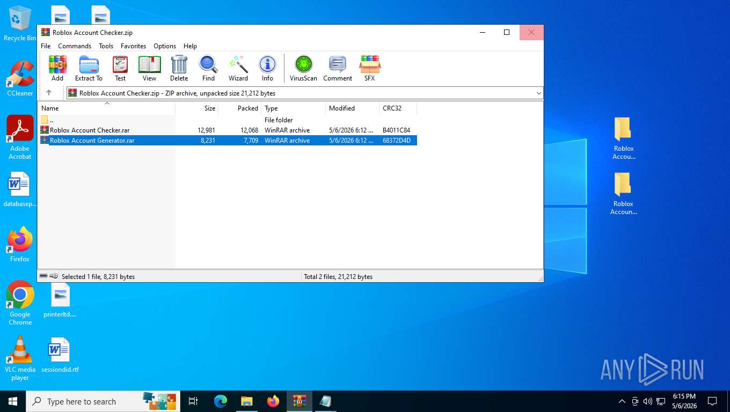Open the notification center
Image resolution: width=730 pixels, height=412 pixels.
pyautogui.click(x=712, y=401)
